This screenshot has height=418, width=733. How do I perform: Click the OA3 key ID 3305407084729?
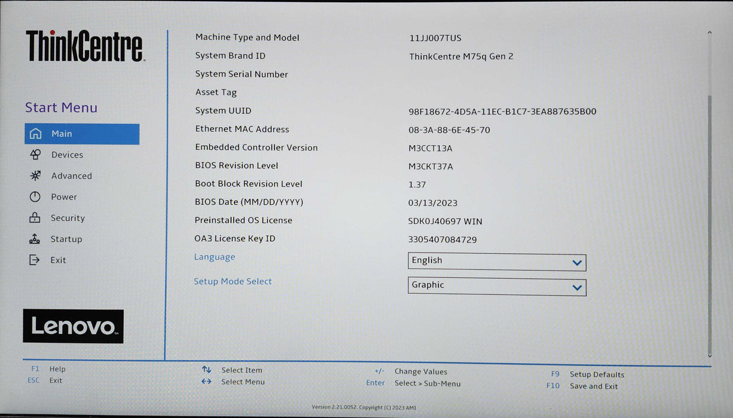(442, 239)
